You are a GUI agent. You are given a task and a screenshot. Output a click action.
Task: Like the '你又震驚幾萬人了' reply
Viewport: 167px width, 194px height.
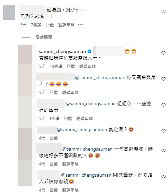coord(164,79)
